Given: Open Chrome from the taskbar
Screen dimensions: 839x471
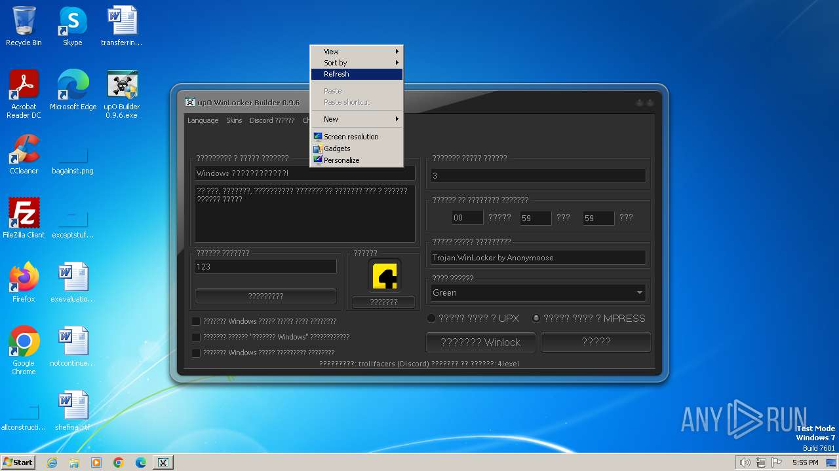Looking at the screenshot, I should pos(119,462).
